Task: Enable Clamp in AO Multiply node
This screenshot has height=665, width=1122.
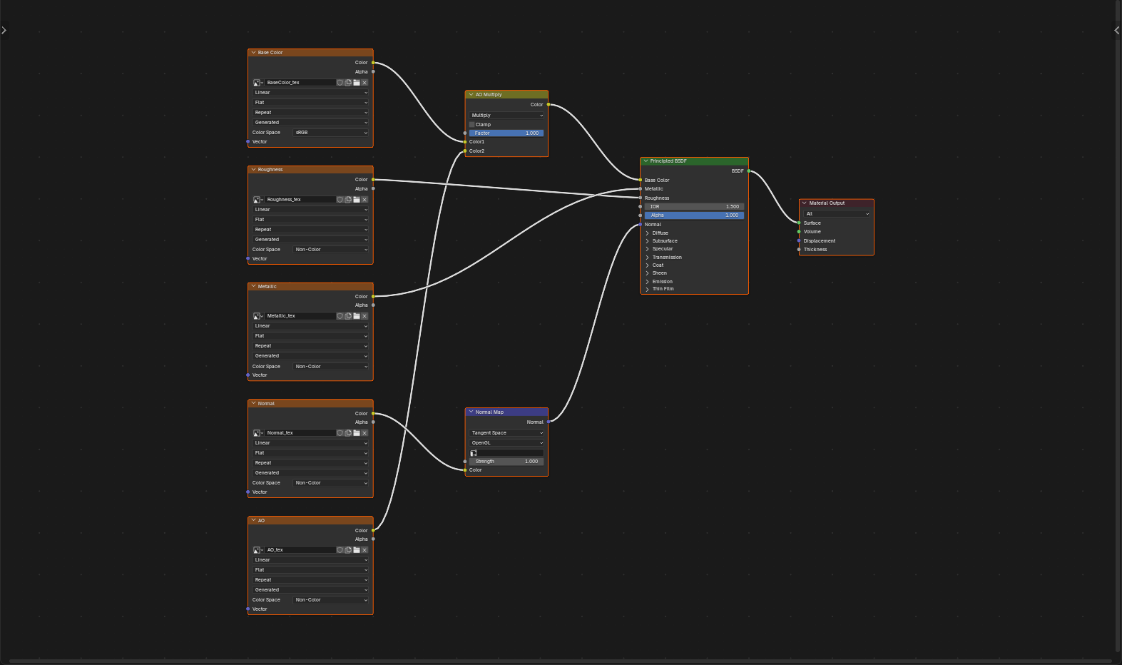Action: pos(471,125)
